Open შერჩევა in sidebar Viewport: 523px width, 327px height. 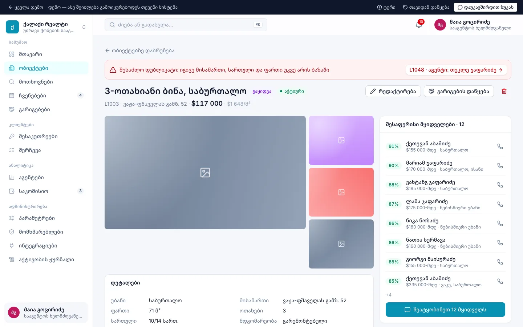pos(46,150)
